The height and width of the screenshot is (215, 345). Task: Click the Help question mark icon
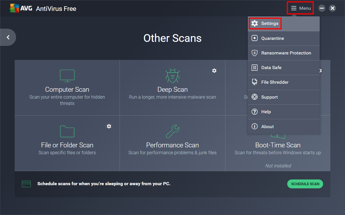254,112
